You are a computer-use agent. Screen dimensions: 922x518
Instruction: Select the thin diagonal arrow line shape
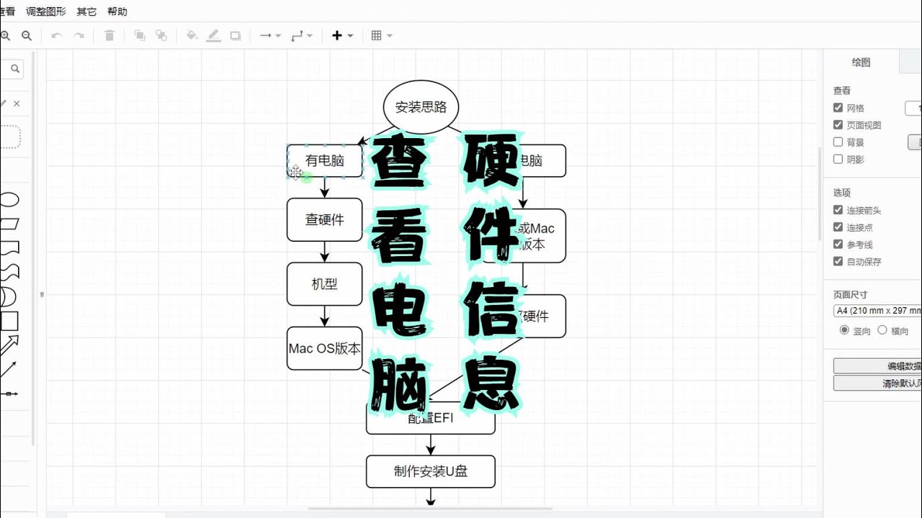(9, 369)
